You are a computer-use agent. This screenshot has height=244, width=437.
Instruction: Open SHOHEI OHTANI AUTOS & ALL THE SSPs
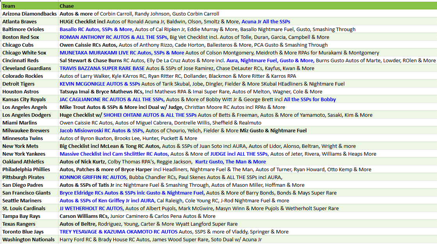coord(150,115)
